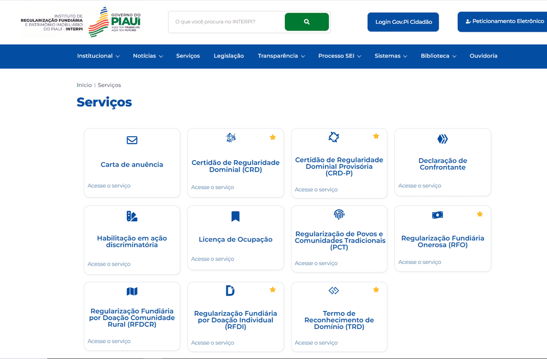Click the arrows icon above Declaração de Confrontante
547x359 pixels.
443,139
